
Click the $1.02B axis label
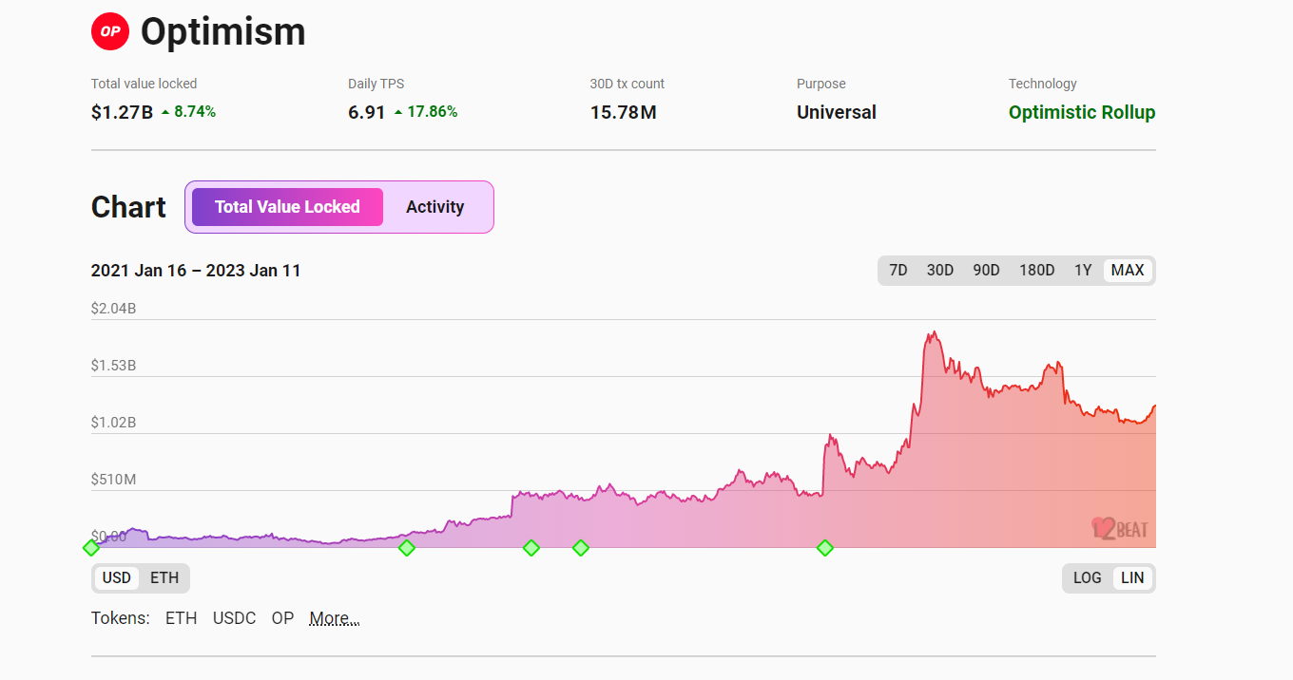click(x=114, y=423)
